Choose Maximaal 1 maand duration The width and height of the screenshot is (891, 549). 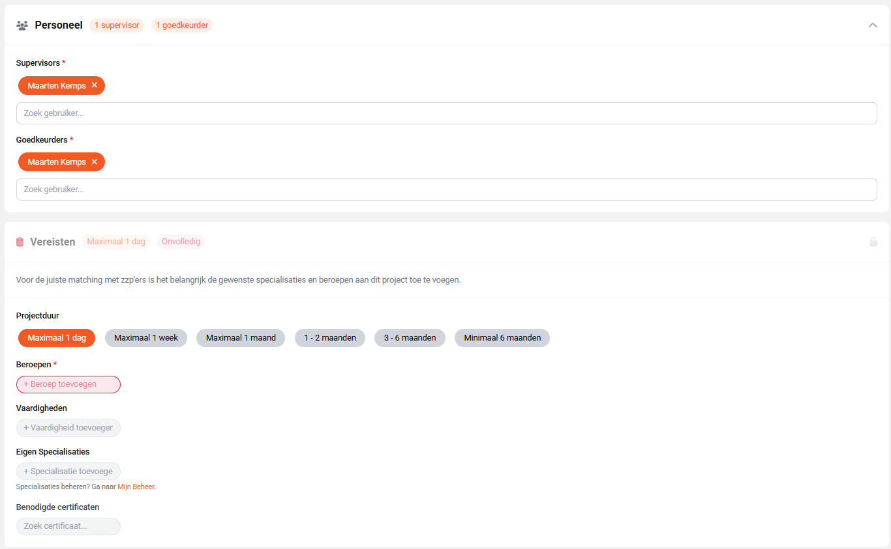pyautogui.click(x=241, y=338)
